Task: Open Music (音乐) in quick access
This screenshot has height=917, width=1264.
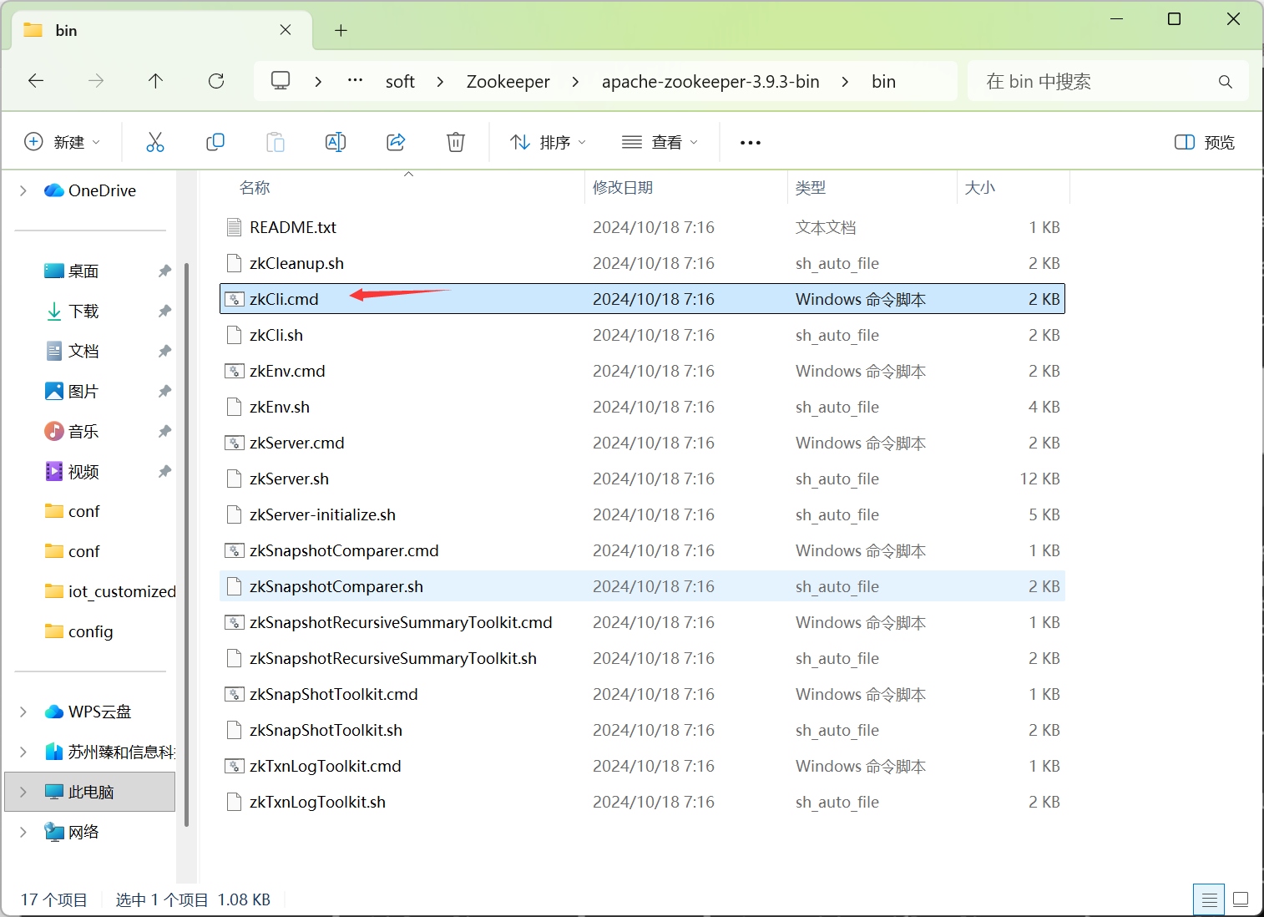Action: pos(83,432)
